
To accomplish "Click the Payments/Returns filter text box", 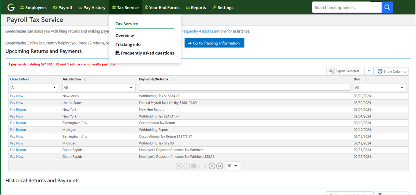I will click(x=244, y=88).
